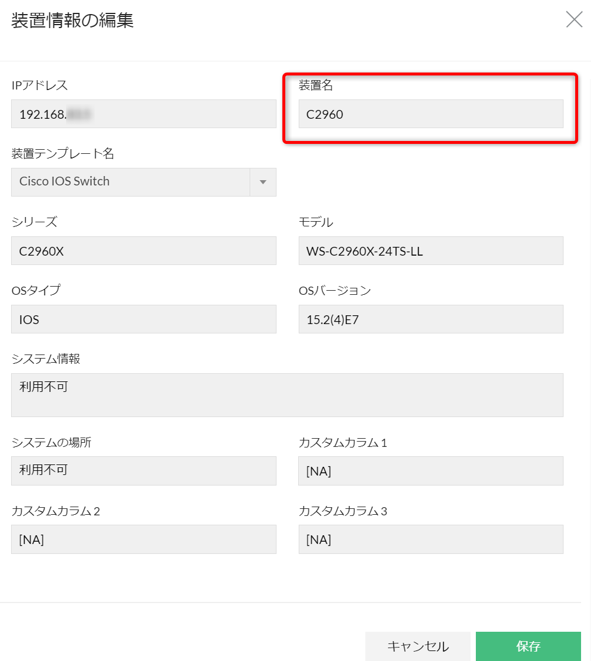
Task: Click the 装置テンプレート名 label
Action: pos(63,154)
